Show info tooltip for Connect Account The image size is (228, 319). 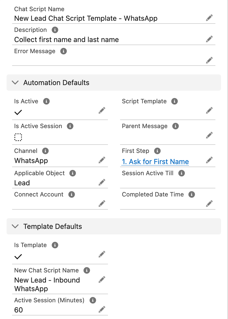pyautogui.click(x=72, y=194)
